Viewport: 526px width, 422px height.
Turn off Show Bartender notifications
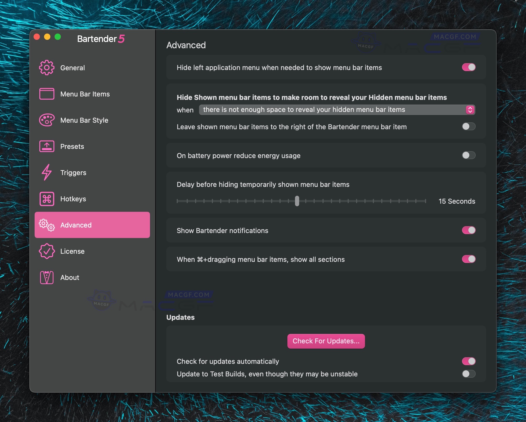pos(469,230)
